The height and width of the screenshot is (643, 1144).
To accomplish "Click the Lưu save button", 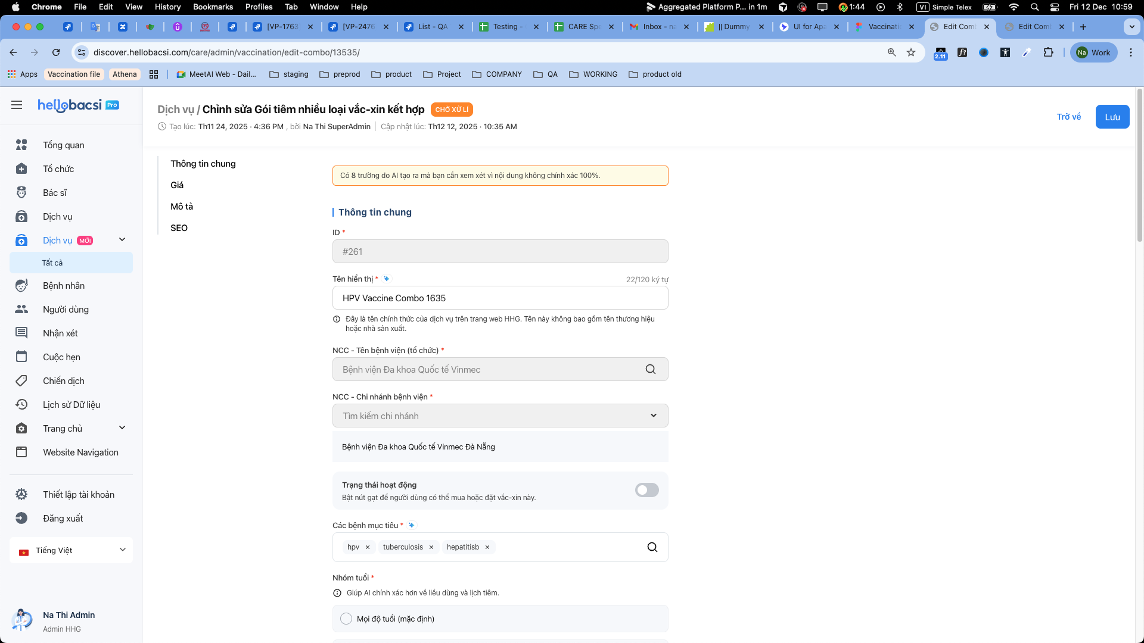I will 1112,117.
